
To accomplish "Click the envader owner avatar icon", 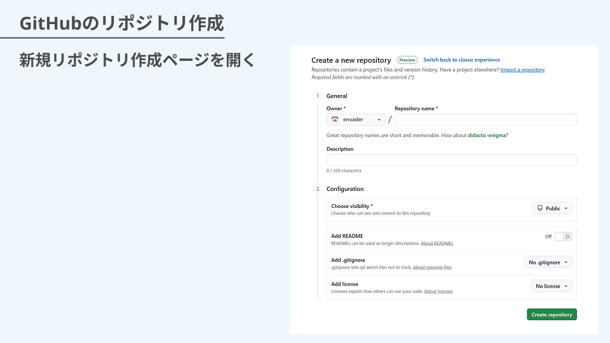I will click(335, 119).
